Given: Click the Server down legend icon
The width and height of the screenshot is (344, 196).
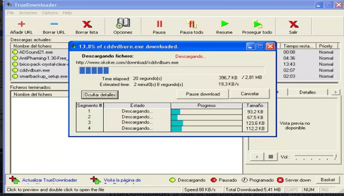Looking at the screenshot, I should tap(280, 180).
